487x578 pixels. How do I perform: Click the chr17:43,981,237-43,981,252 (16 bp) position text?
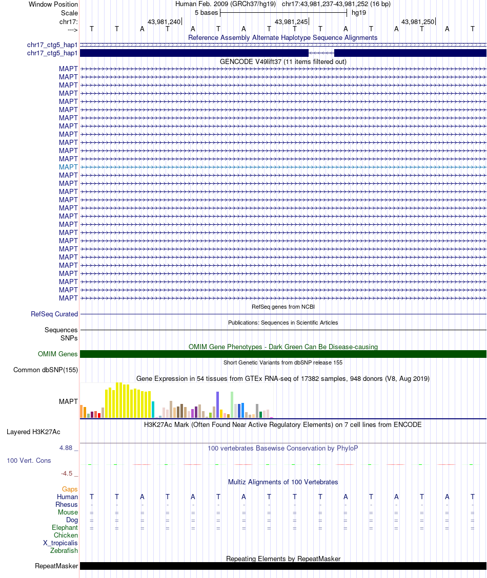click(x=336, y=4)
